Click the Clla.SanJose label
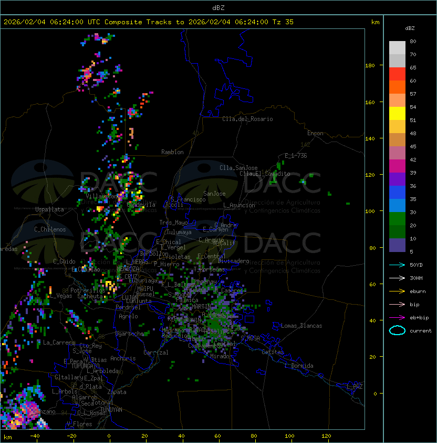Viewport: 437px width, 443px height. (x=238, y=168)
